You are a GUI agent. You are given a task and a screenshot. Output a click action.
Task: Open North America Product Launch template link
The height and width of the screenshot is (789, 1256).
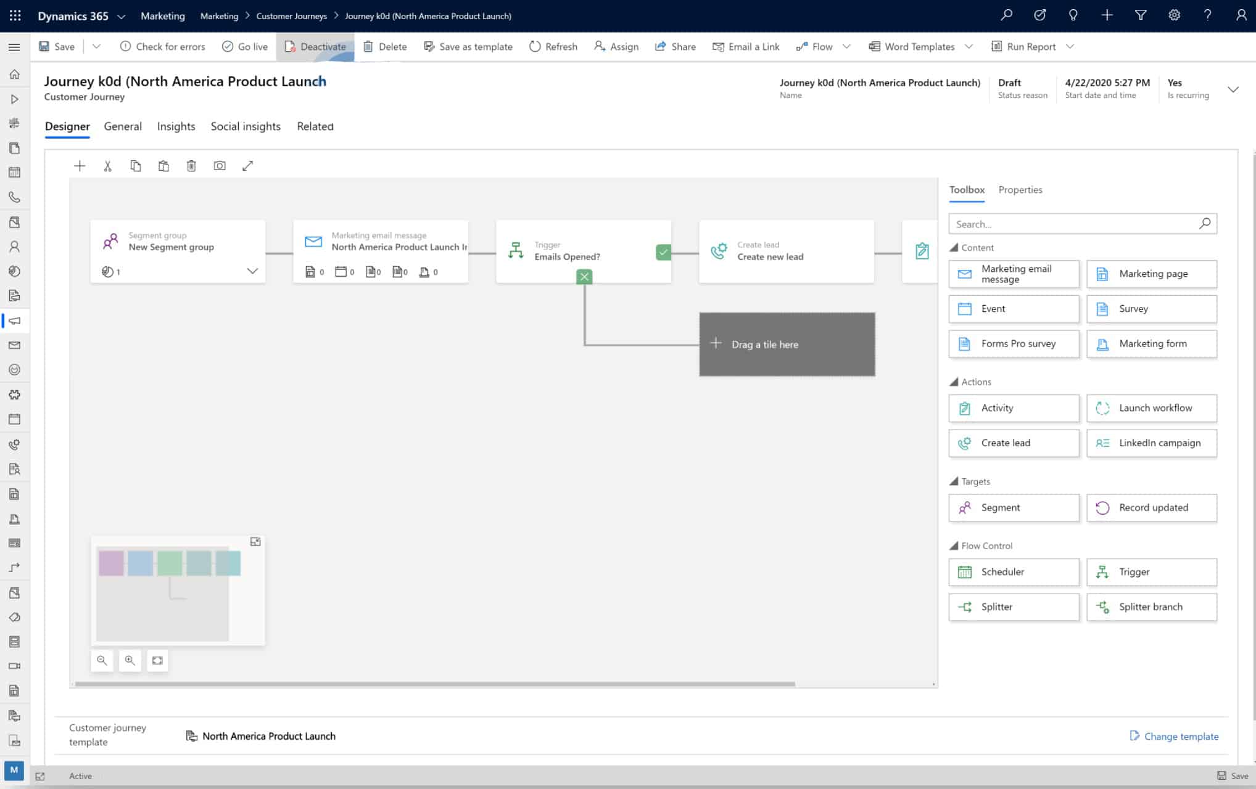269,736
